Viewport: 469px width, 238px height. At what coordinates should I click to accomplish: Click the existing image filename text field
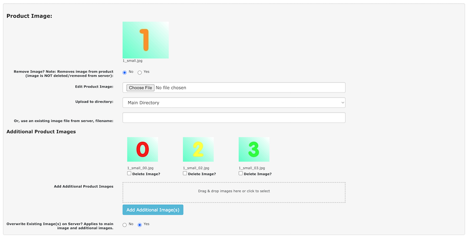pyautogui.click(x=234, y=117)
